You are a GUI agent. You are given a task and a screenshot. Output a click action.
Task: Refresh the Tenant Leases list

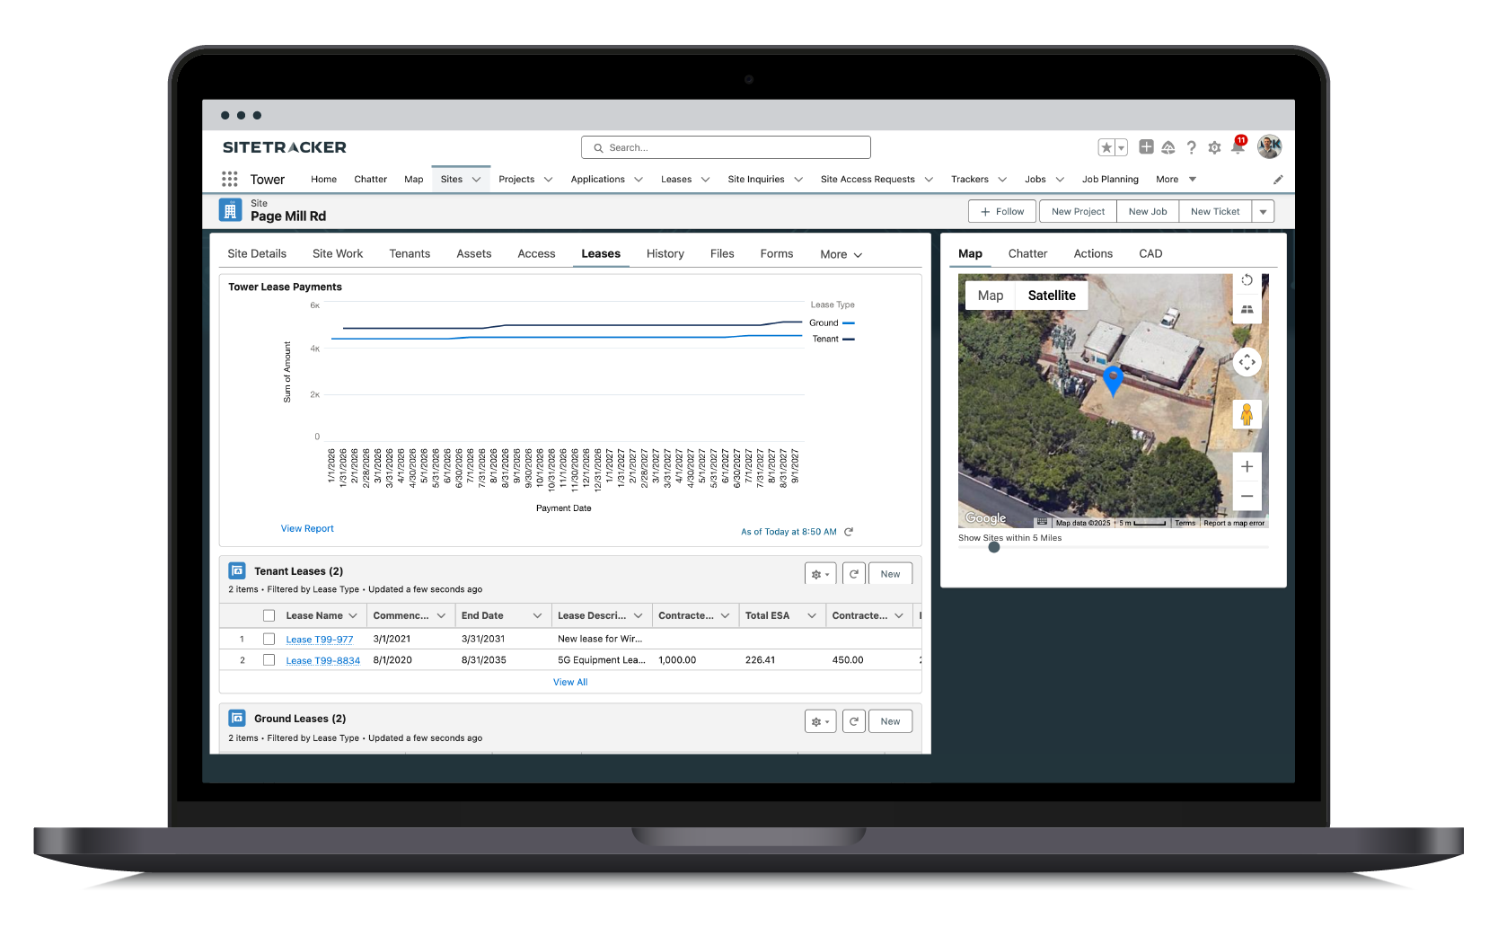853,572
